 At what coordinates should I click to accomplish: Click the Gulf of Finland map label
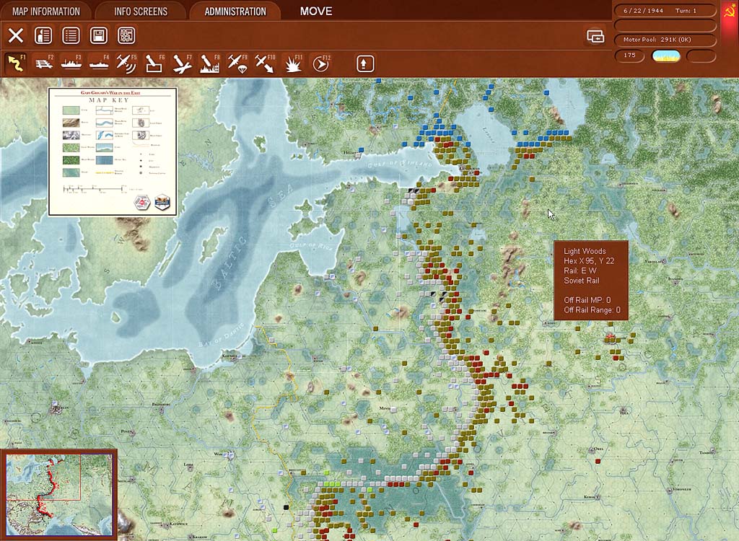pyautogui.click(x=400, y=164)
